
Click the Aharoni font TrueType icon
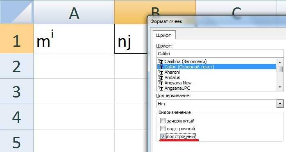161,72
